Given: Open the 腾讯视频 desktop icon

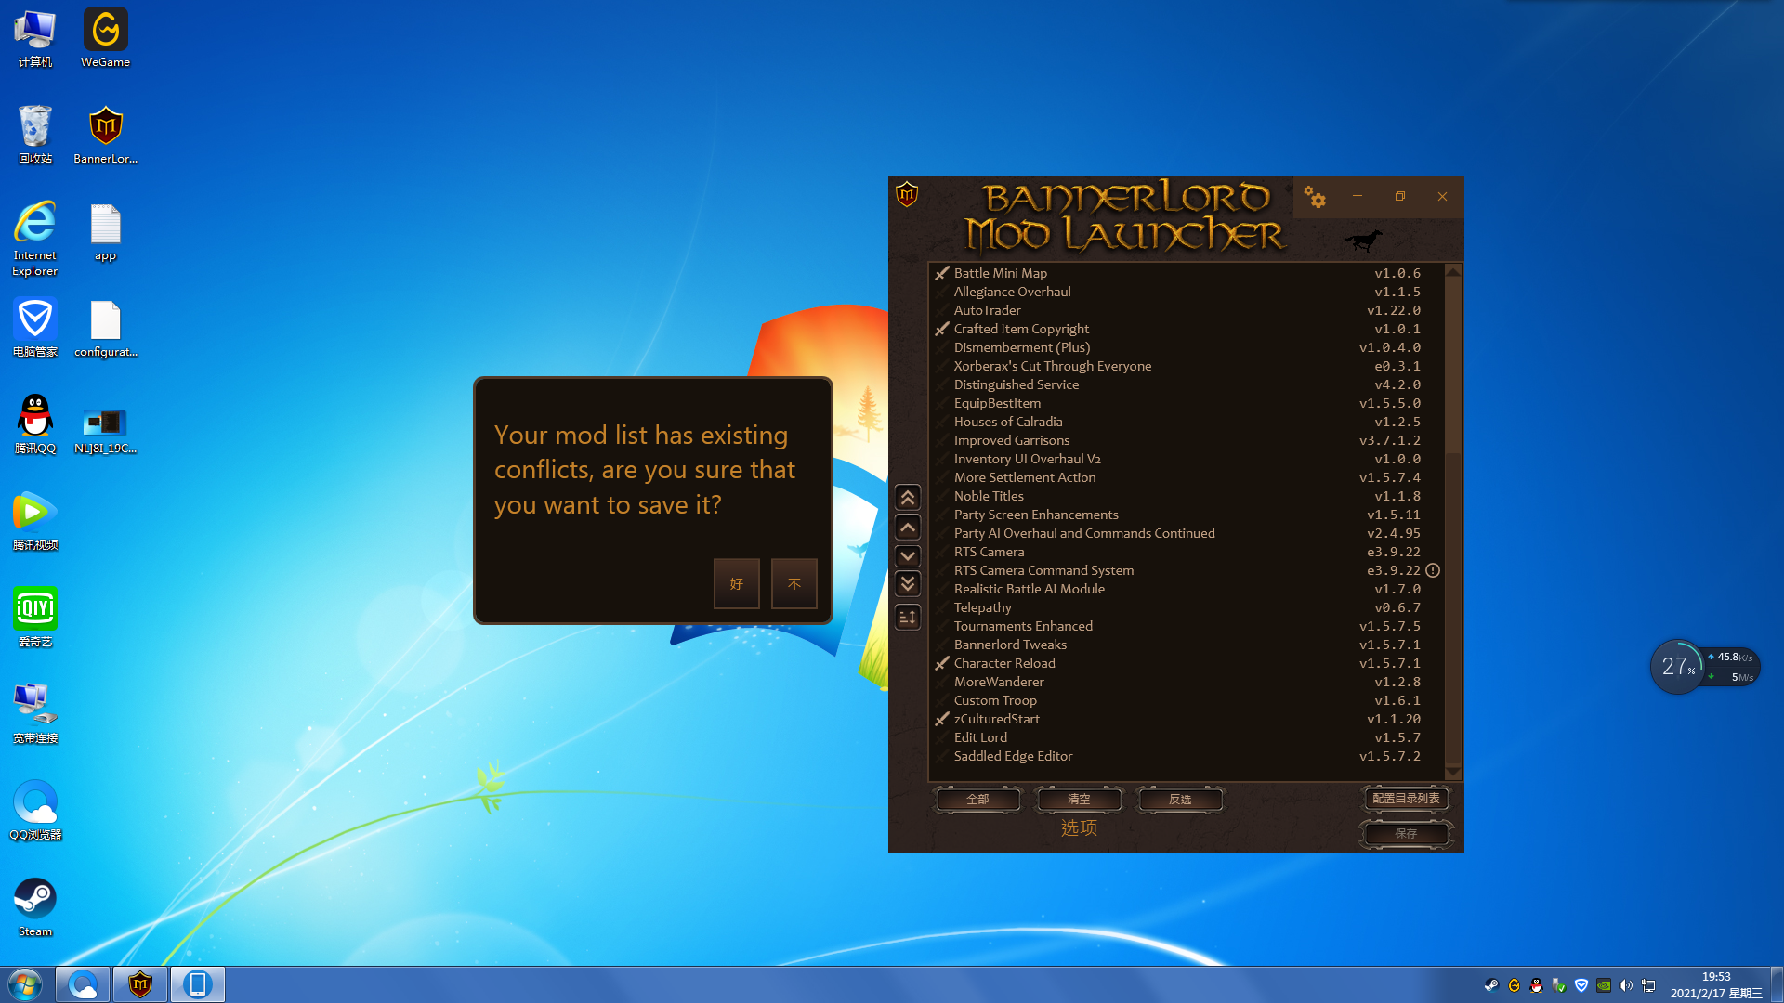Looking at the screenshot, I should (x=35, y=521).
